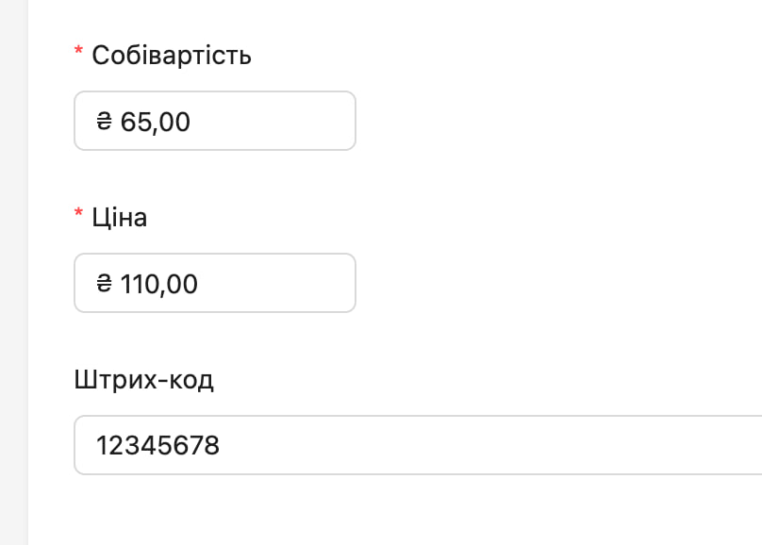Click blank area right of the Ціна field

pos(559,283)
